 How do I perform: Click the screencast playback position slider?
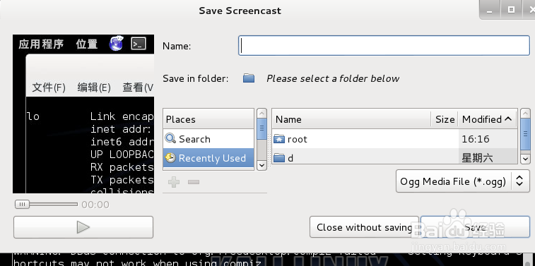tap(46, 205)
